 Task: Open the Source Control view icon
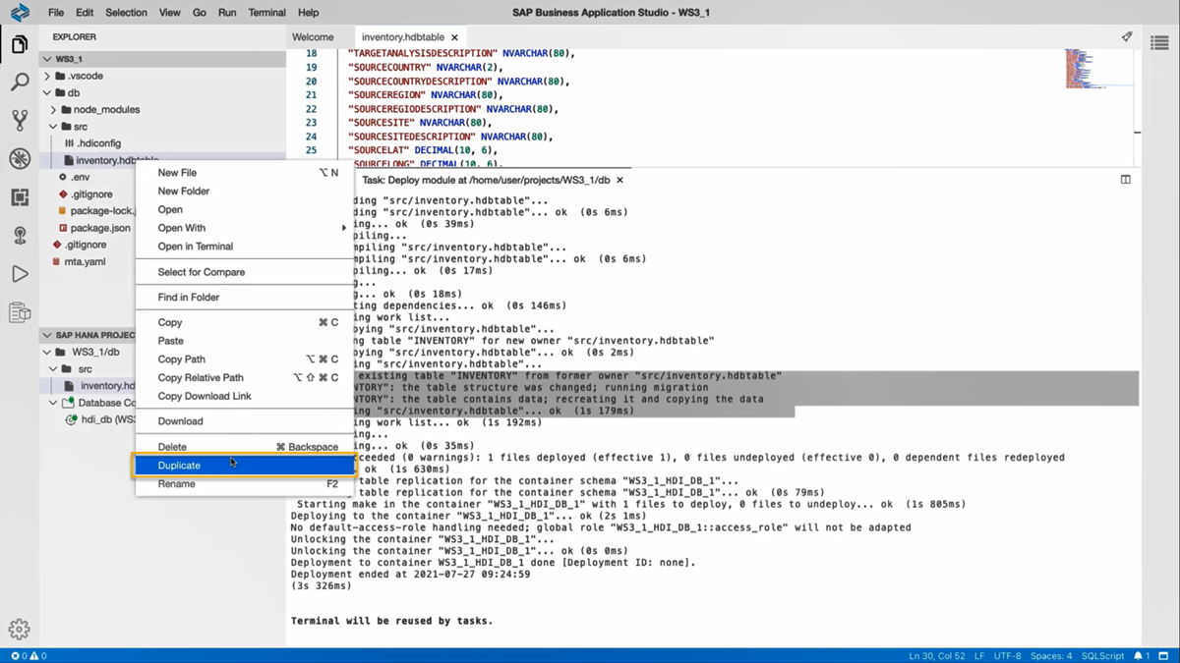click(20, 121)
